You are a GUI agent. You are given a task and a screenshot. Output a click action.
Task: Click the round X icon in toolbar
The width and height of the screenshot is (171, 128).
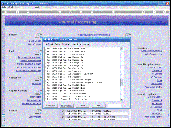click(165, 12)
